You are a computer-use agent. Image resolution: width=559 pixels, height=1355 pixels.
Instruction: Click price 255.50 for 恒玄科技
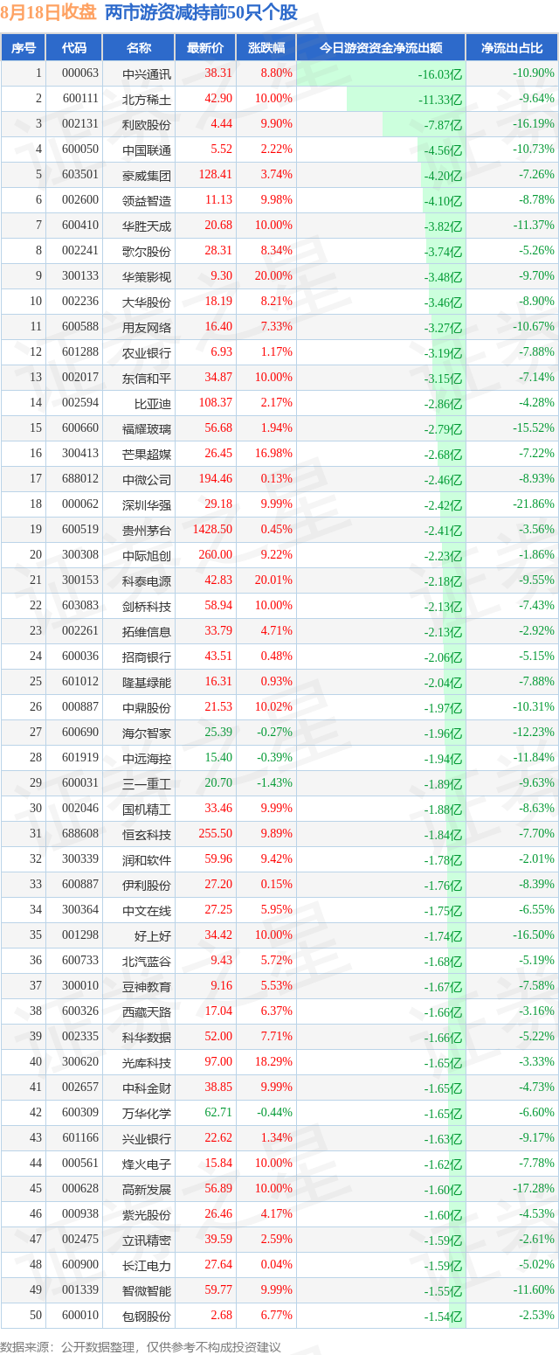tap(214, 834)
